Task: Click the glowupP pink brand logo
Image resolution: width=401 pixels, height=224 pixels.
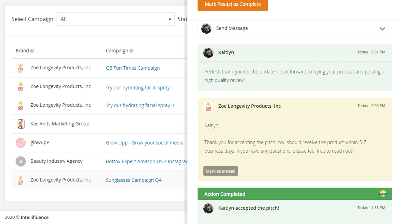Action: click(x=21, y=143)
